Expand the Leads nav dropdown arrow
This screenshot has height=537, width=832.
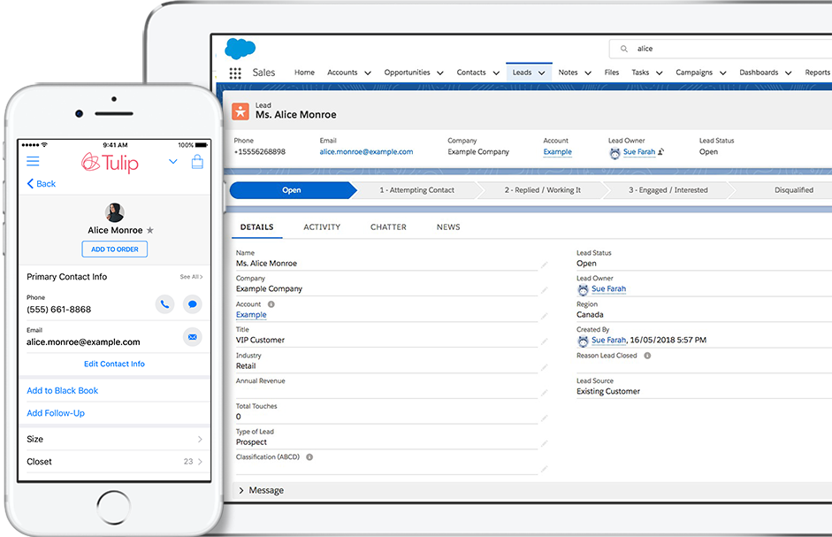[542, 73]
